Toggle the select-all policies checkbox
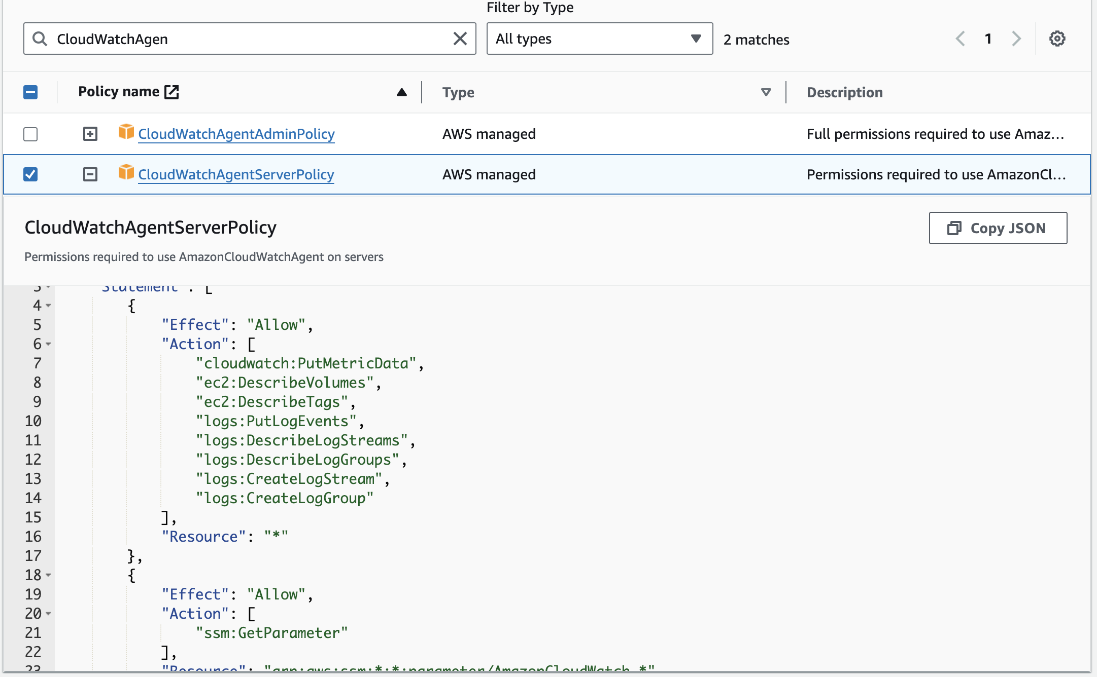This screenshot has height=677, width=1097. point(30,92)
